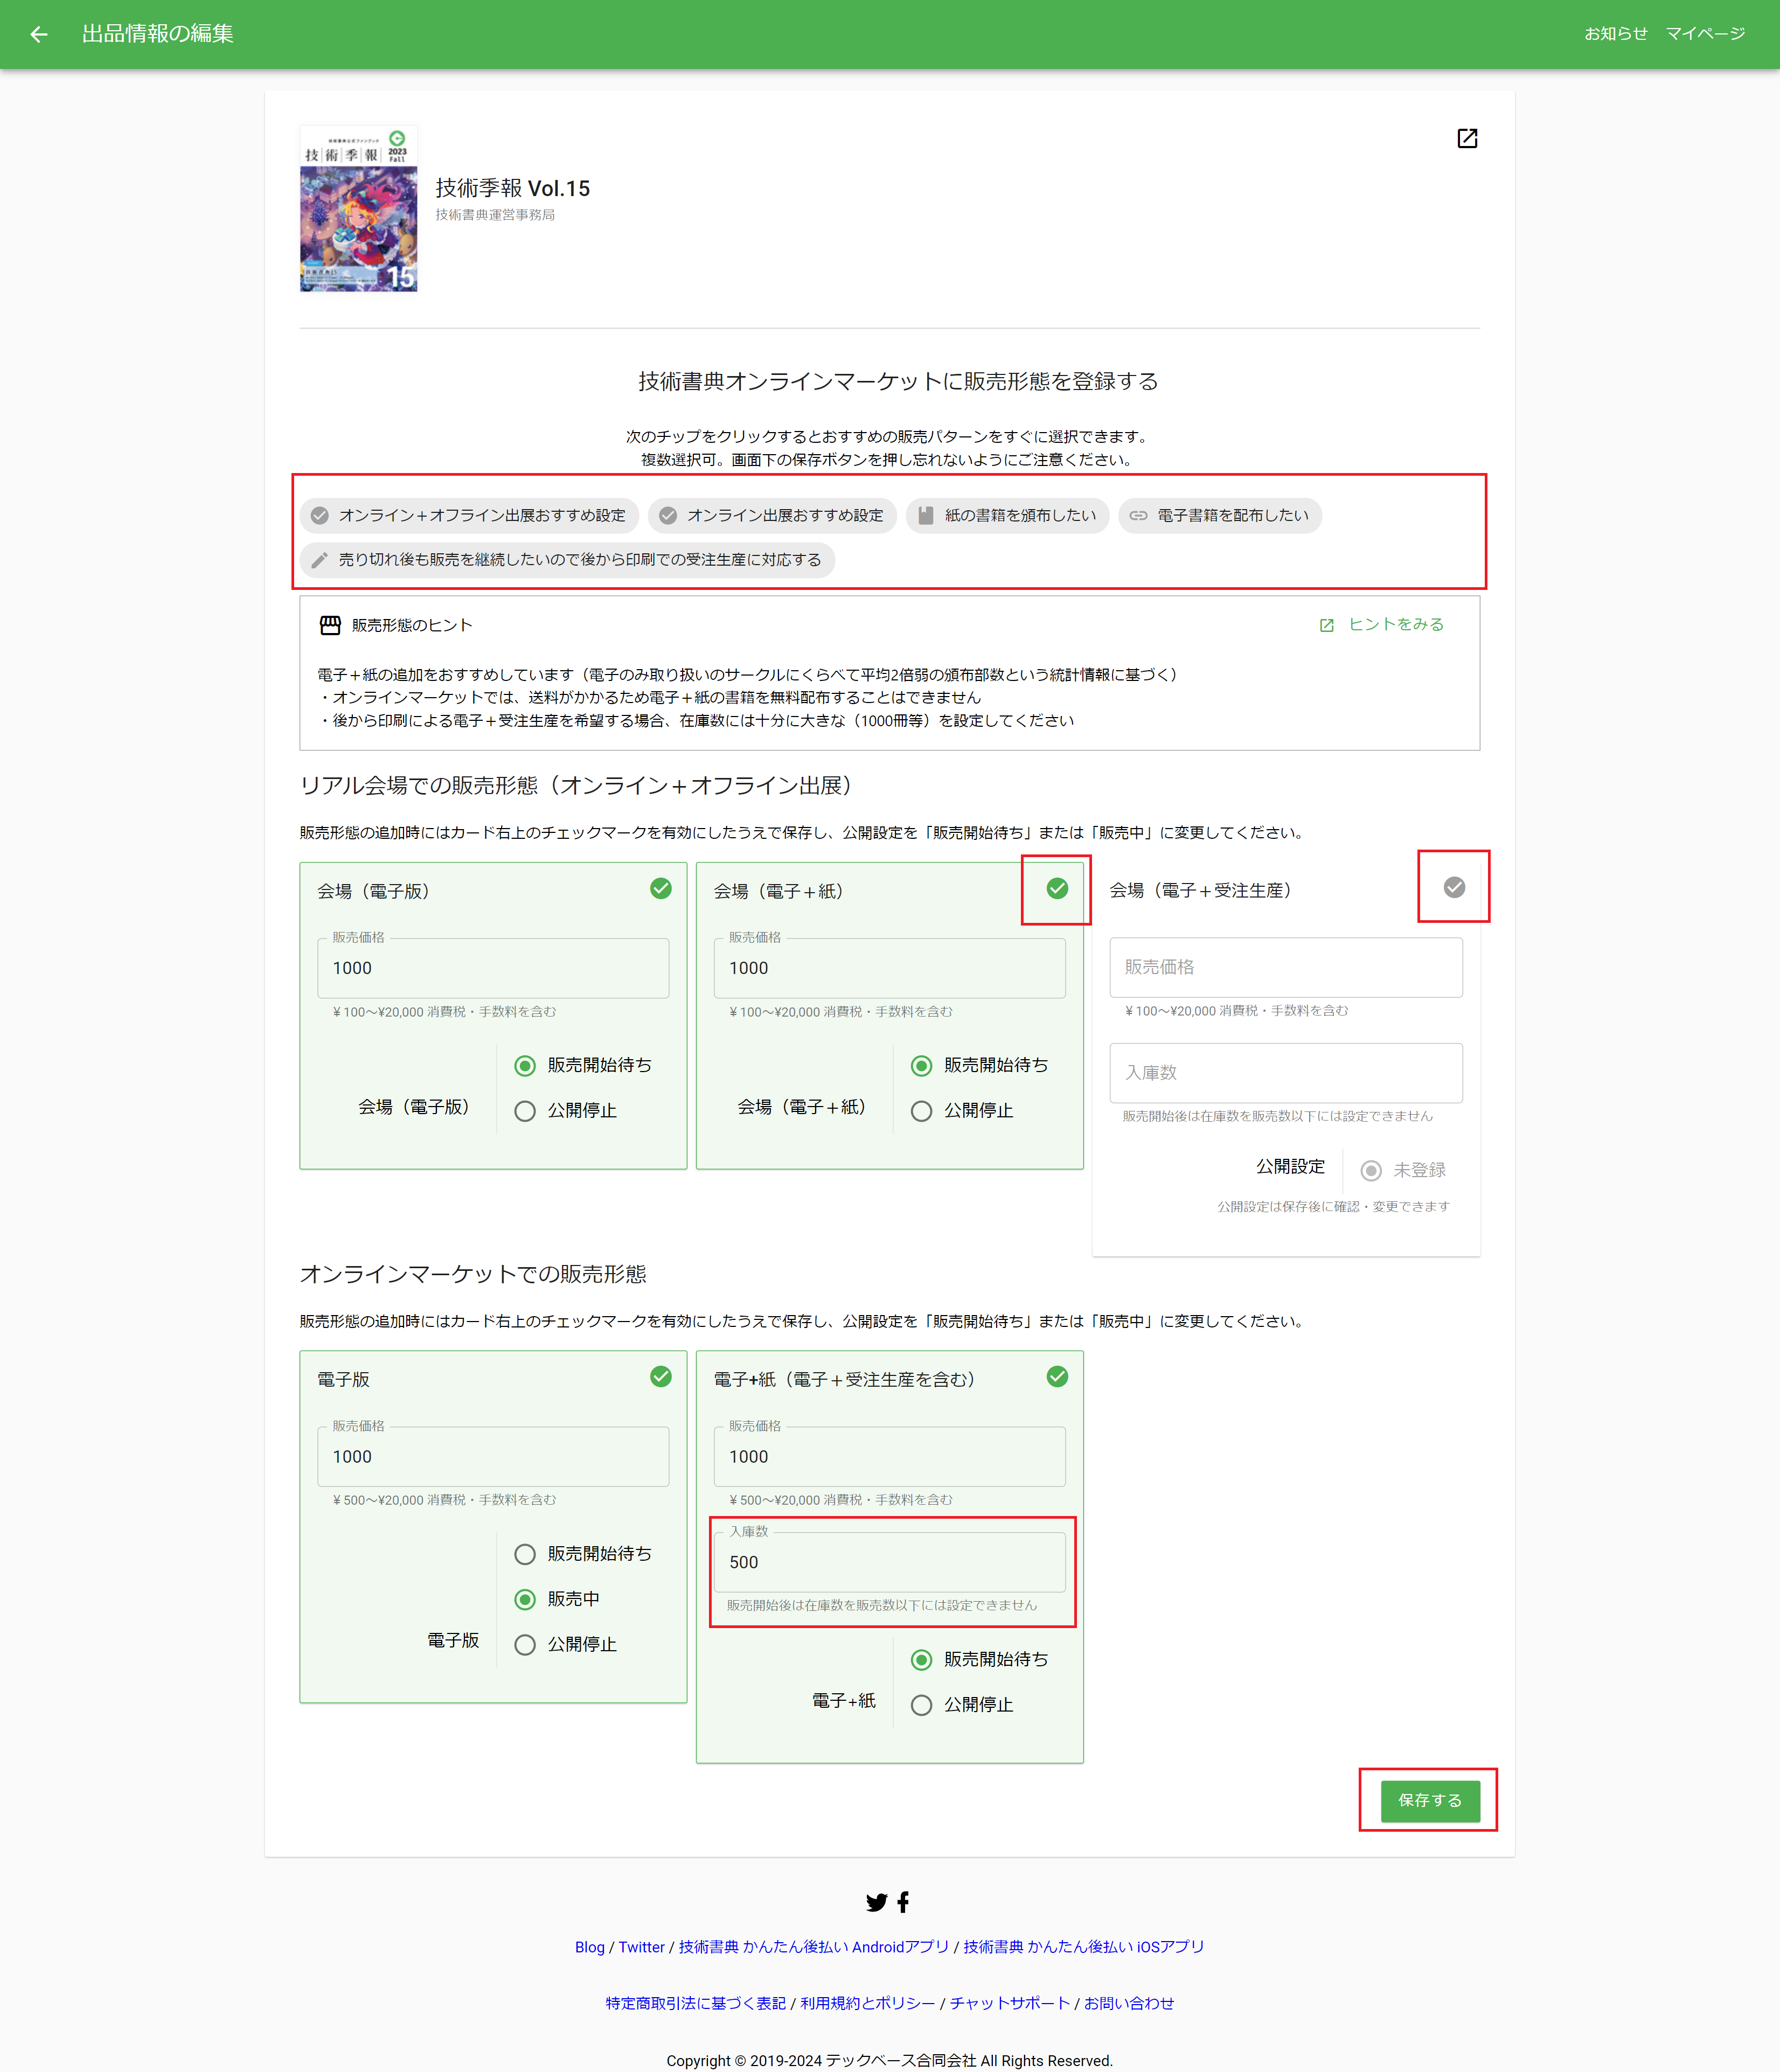The image size is (1780, 2072).
Task: Click the Twitter bird icon in the footer
Action: pos(877,1902)
